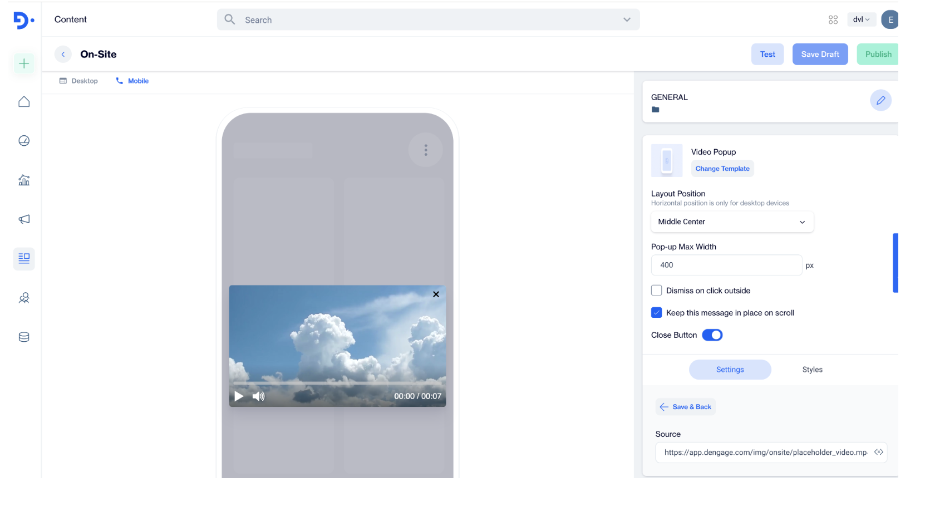
Task: Switch to Desktop preview tab
Action: [x=78, y=81]
